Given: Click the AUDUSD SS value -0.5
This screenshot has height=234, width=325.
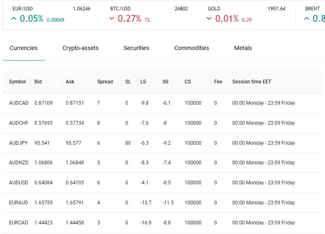Looking at the screenshot, I should click(166, 183).
